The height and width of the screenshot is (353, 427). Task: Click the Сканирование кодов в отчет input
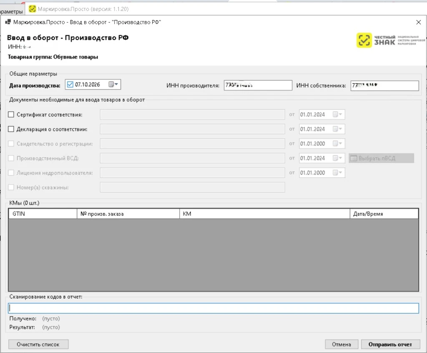[x=213, y=308]
